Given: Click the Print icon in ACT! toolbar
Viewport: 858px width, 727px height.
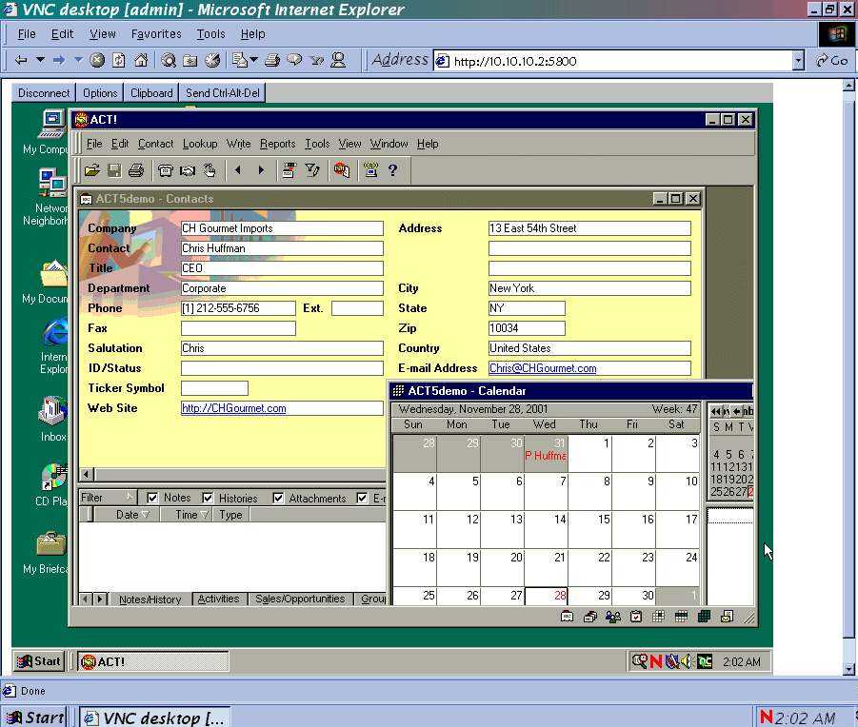Looking at the screenshot, I should pos(136,170).
